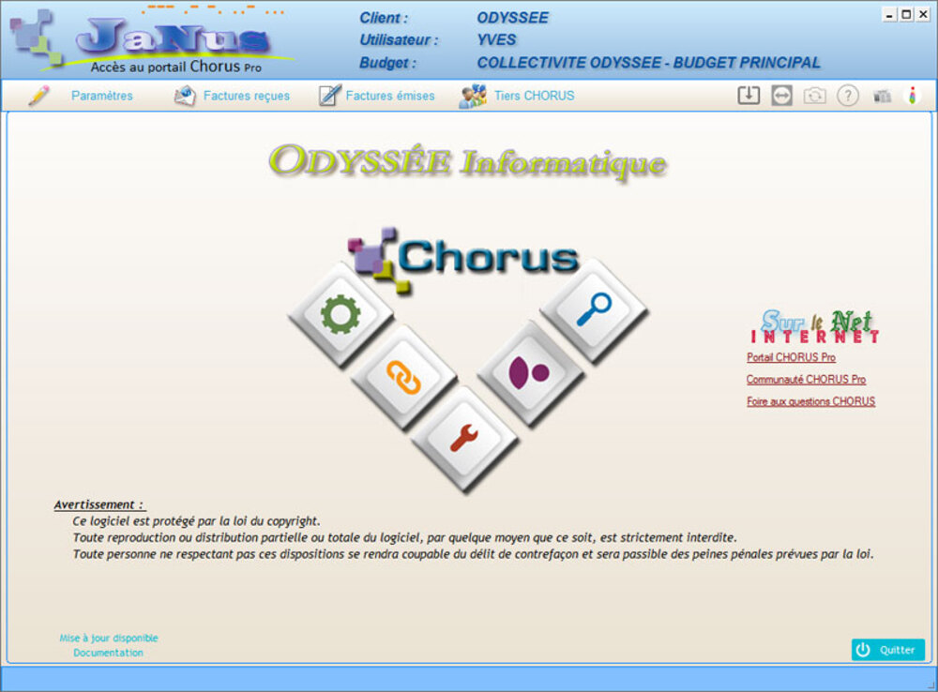Screen dimensions: 938x692
Task: Click the Mise à jour disponible link
Action: tap(109, 638)
